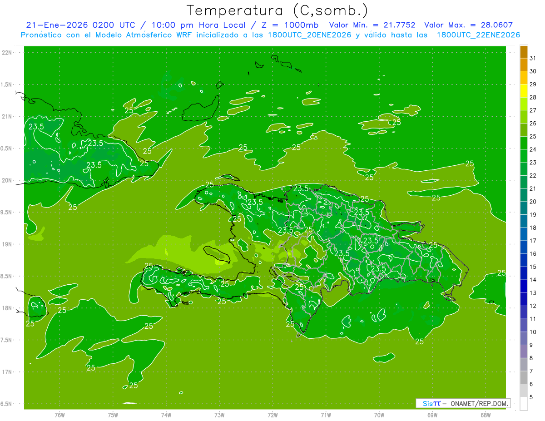Click the colorbar swatch between 24 and 25
Screen dimensions: 545x421
click(x=524, y=143)
